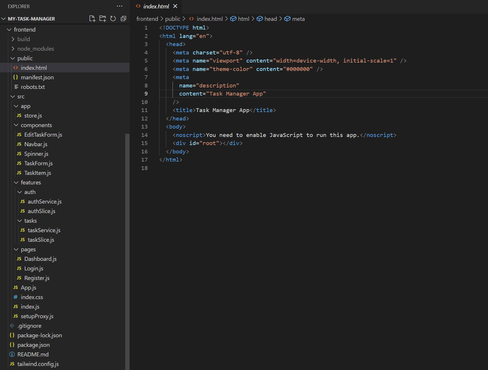Open taskSlice.js file

65,240
